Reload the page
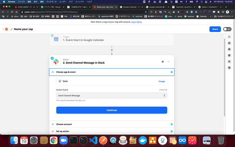The width and height of the screenshot is (235, 147). [12, 12]
